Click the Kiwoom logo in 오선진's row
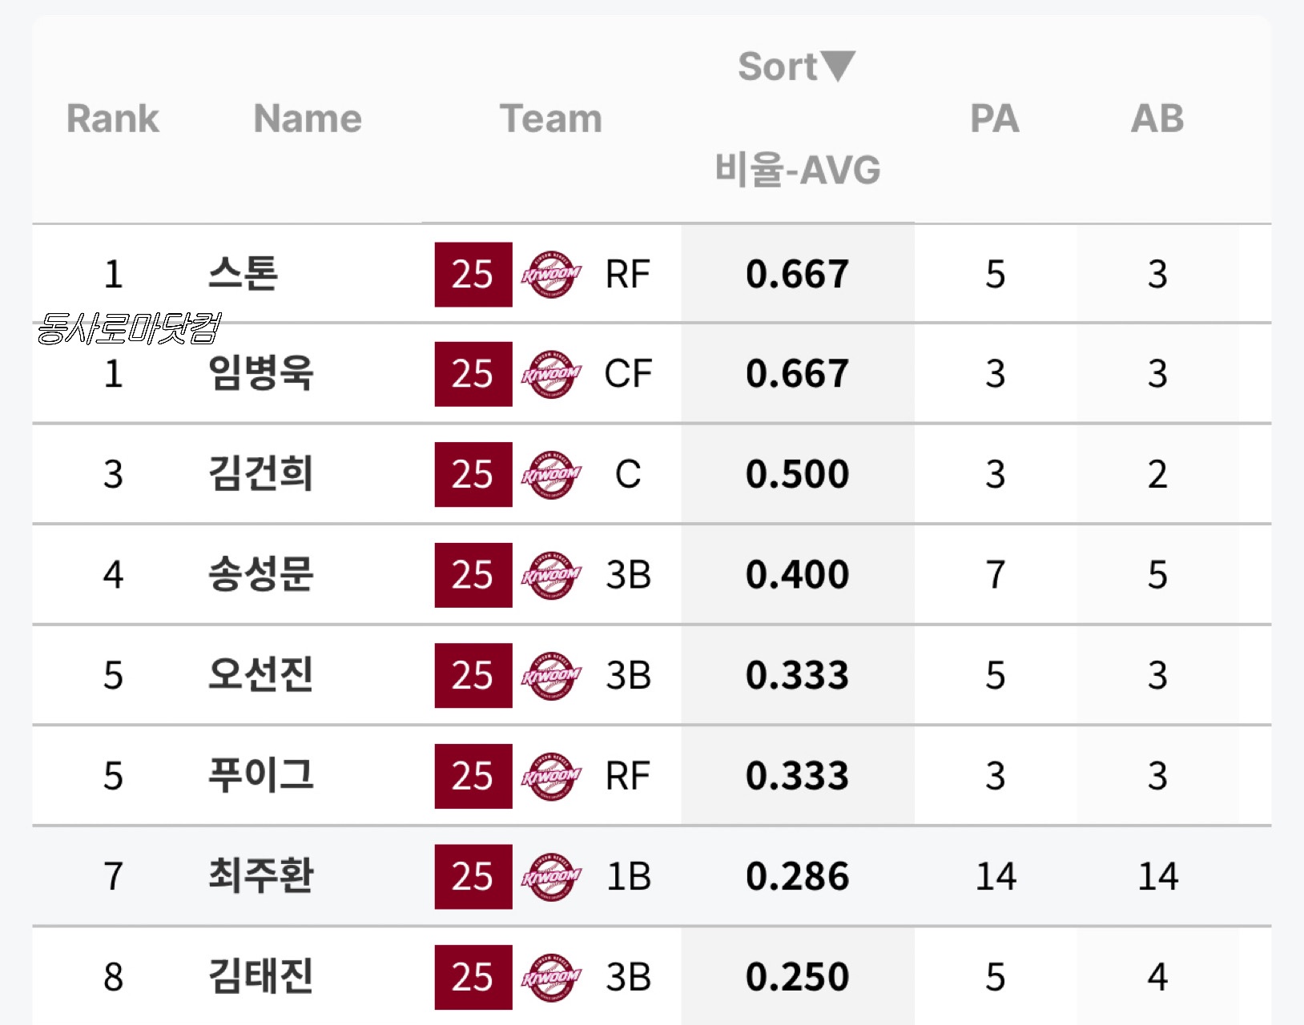This screenshot has width=1304, height=1025. tap(551, 676)
